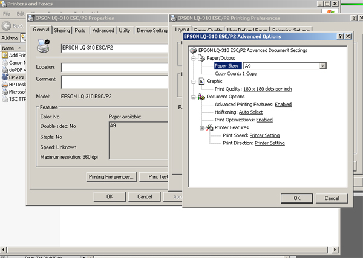Click Cancel in Properties dialog

click(x=145, y=196)
